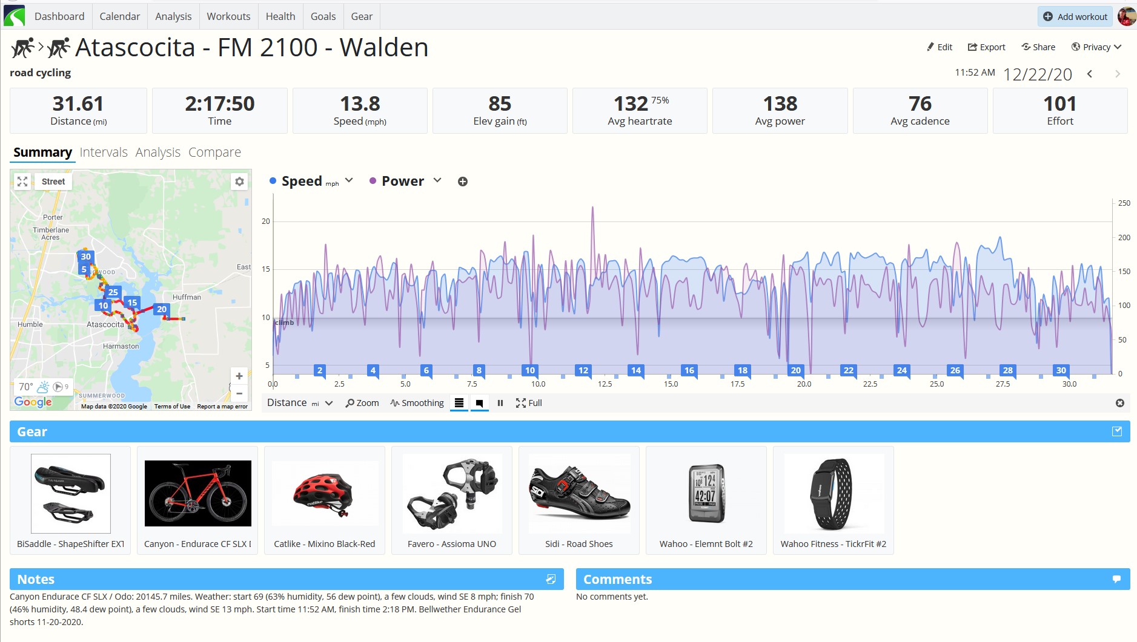Toggle chart Smoothing

point(417,403)
